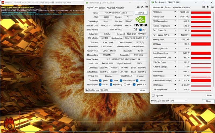Viewport: 215px width, 133px height.
Task: Click screenshot camera icon in Graphics Card window
Action: tap(138, 7)
